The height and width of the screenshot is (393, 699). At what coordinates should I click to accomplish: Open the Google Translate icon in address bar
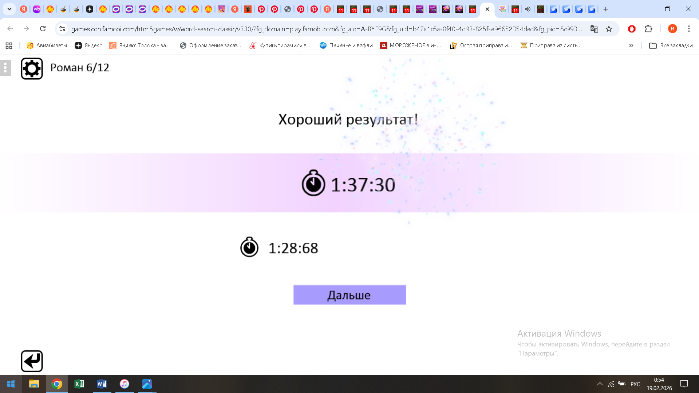point(595,29)
